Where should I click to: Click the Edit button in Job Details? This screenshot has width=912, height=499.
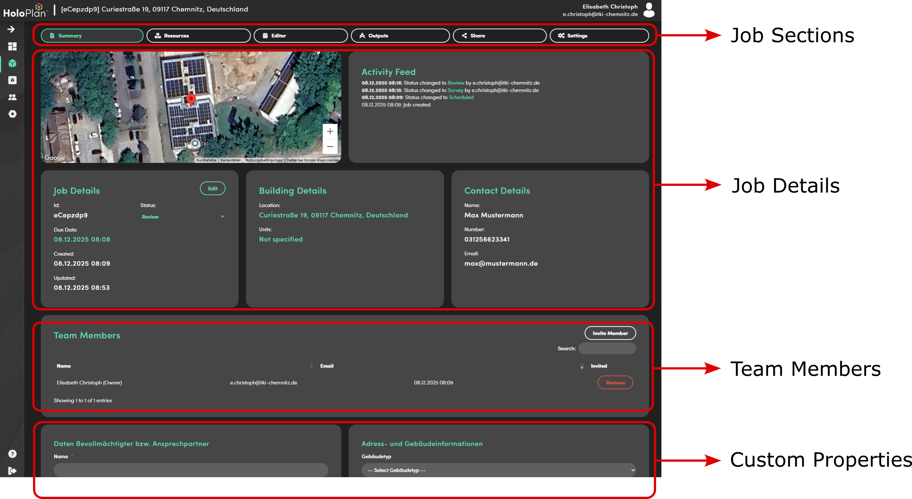point(213,188)
